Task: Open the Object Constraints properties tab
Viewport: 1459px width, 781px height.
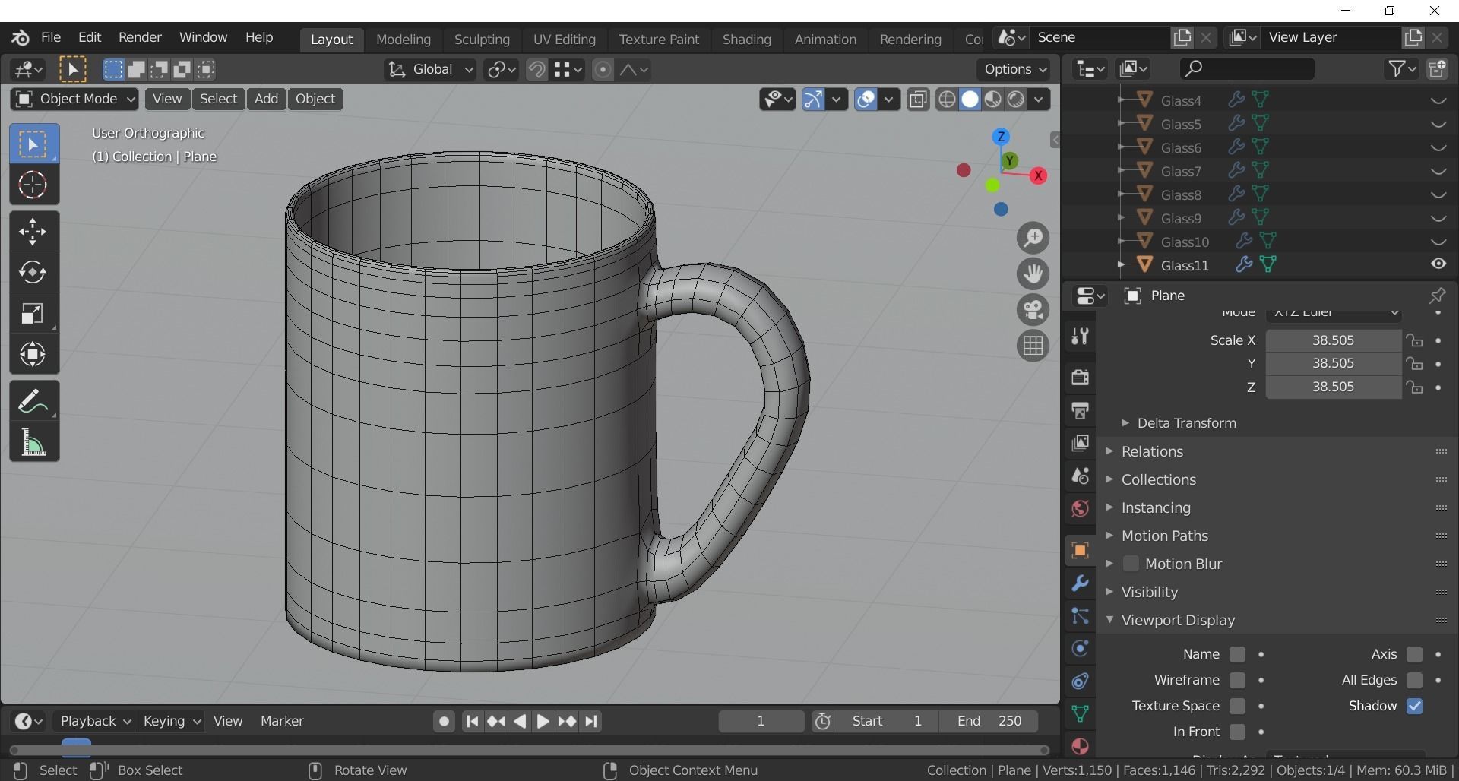Action: [1080, 681]
